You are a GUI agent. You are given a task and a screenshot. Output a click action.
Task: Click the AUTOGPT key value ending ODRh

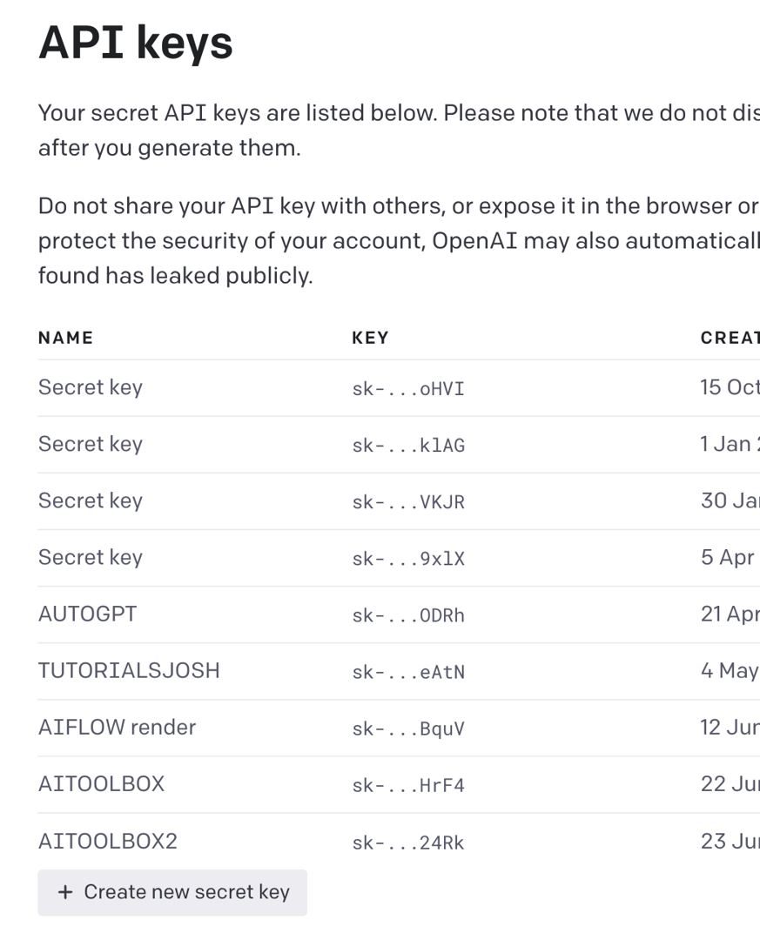(x=408, y=615)
